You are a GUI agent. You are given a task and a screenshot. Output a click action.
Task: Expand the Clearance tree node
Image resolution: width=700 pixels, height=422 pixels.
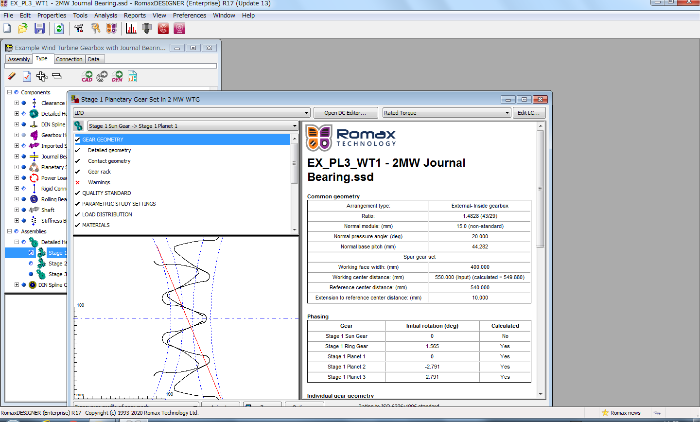[17, 103]
